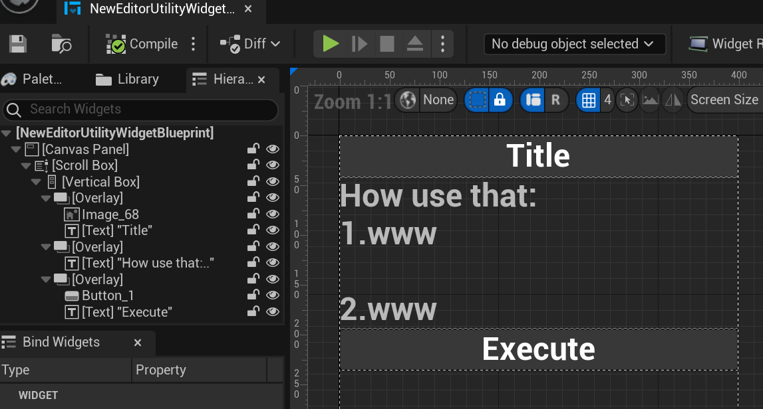Toggle layout transform mode icon

tap(533, 100)
